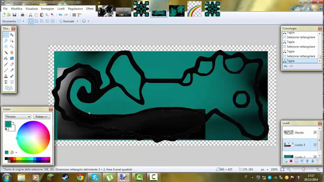Select the Zoom magnifier tool
Image resolution: width=324 pixels, height=182 pixels.
coord(12,47)
